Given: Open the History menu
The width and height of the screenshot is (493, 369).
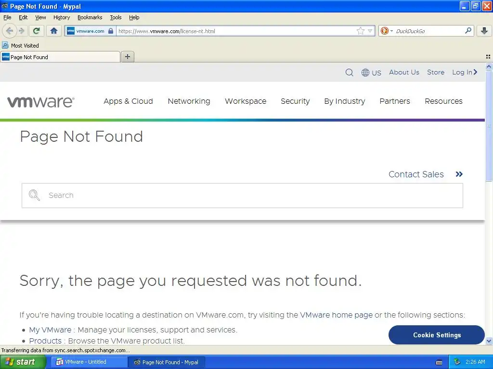Looking at the screenshot, I should 62,17.
